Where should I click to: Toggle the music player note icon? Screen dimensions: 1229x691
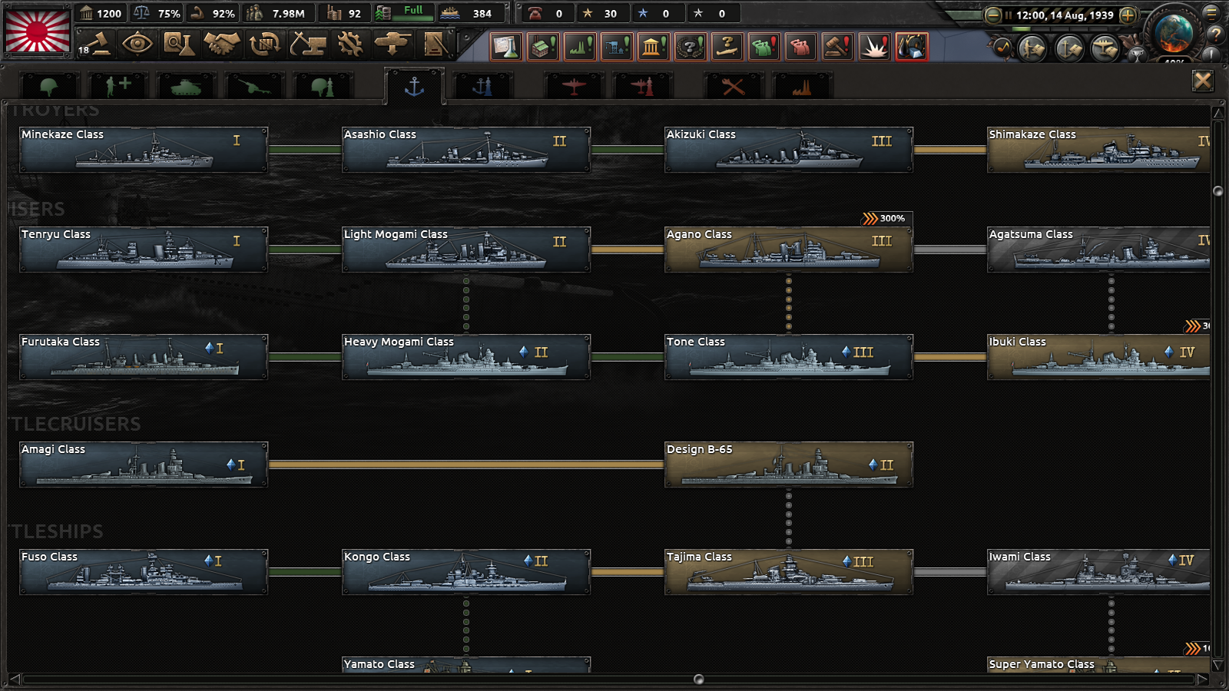pos(1002,48)
